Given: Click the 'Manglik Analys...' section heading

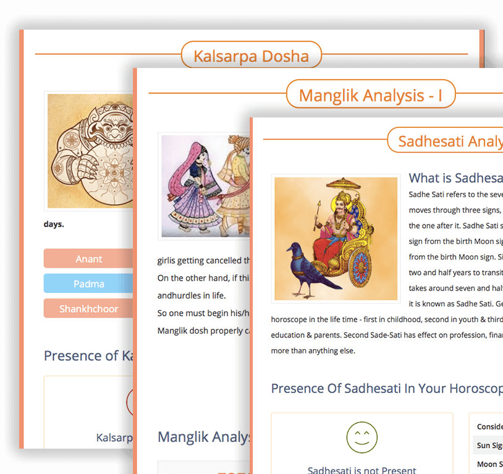Looking at the screenshot, I should 203,437.
